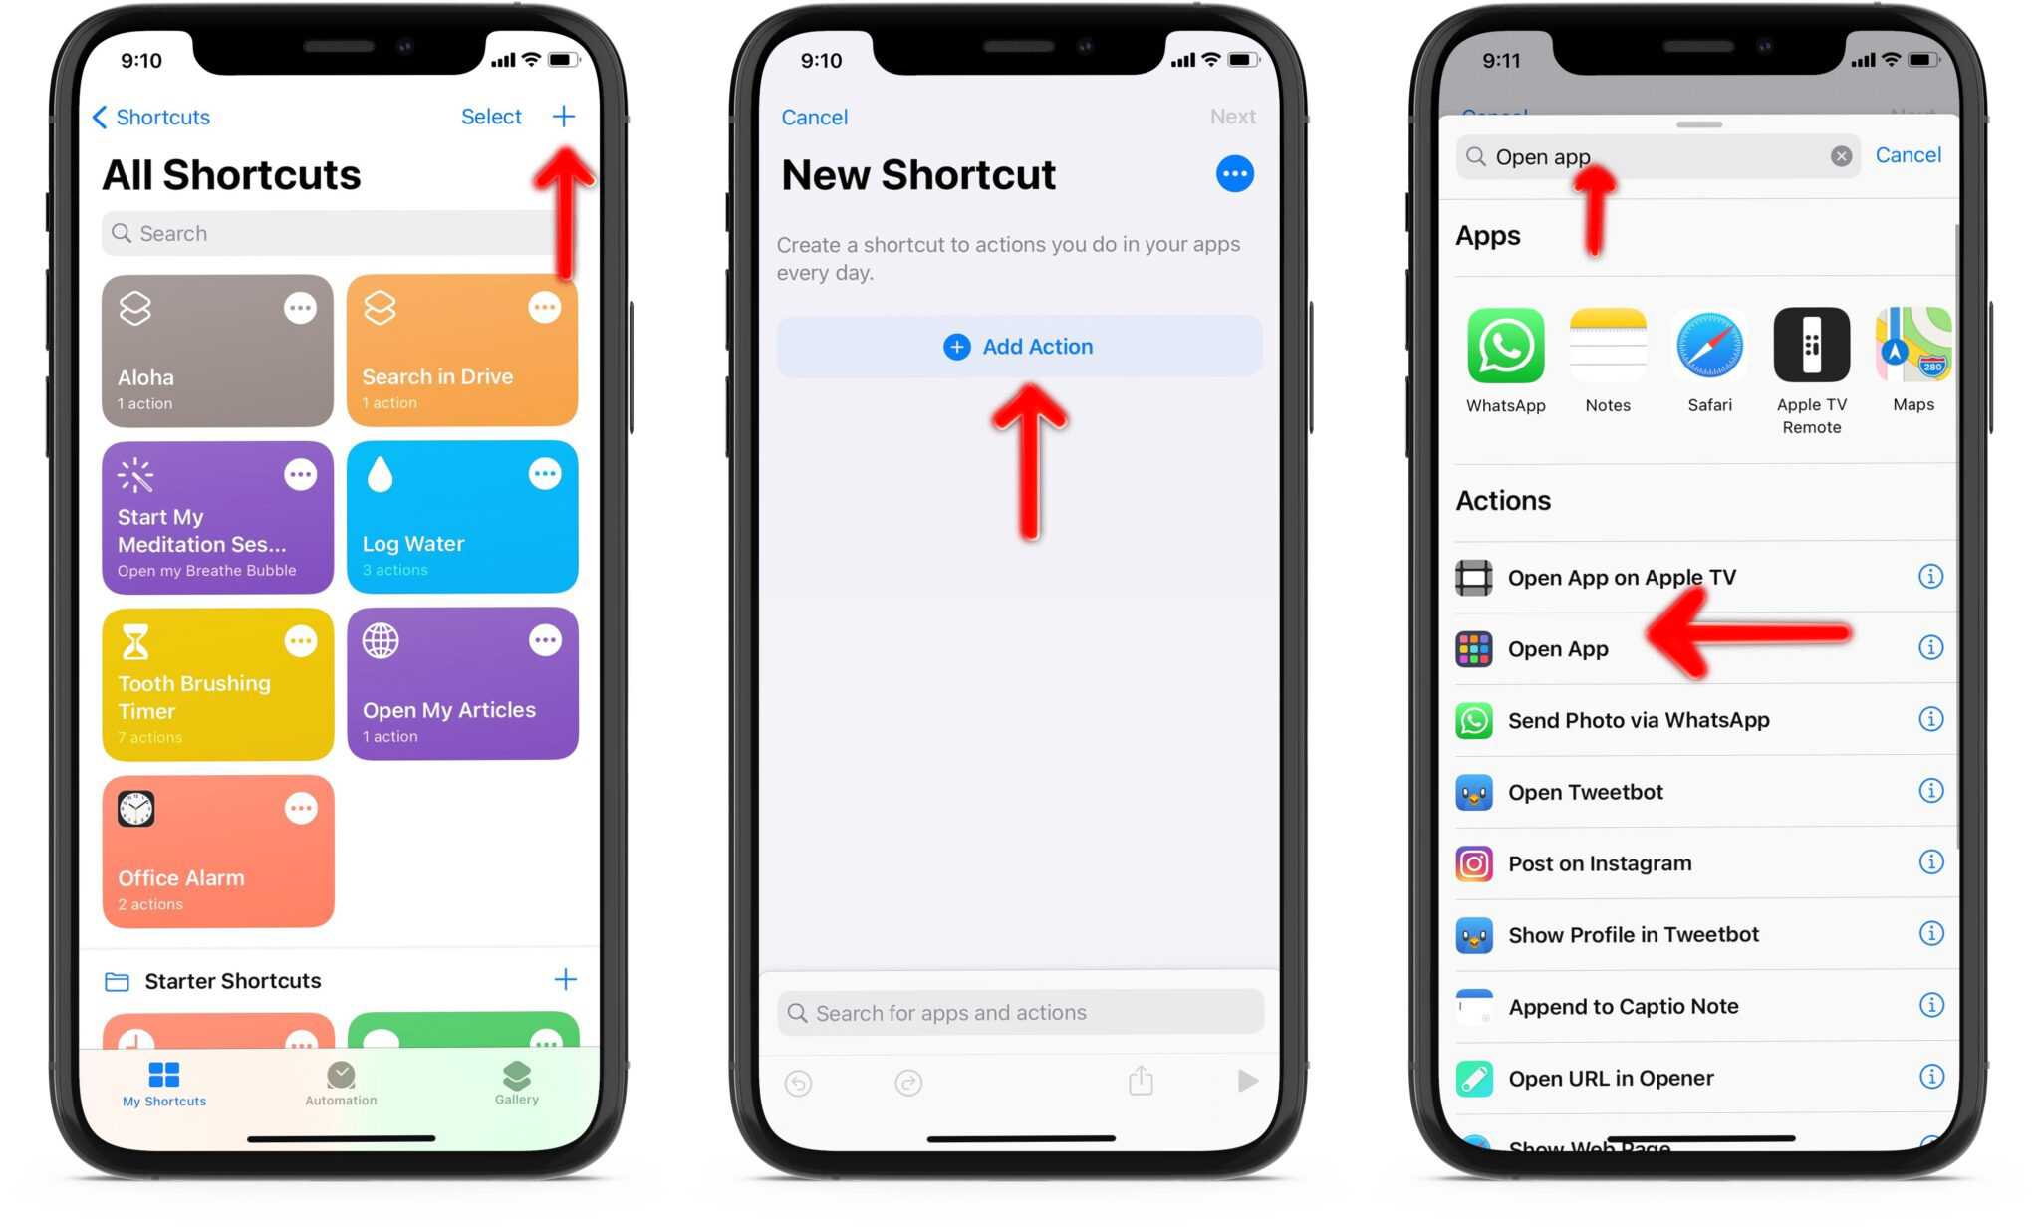Tap the three-dot menu on Aloha shortcut
Viewport: 2040px width, 1227px height.
tap(299, 308)
